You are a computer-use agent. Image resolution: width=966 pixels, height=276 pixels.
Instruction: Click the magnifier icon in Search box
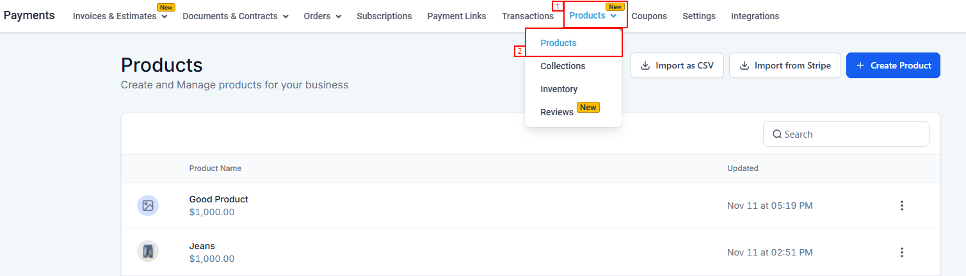[x=777, y=134]
